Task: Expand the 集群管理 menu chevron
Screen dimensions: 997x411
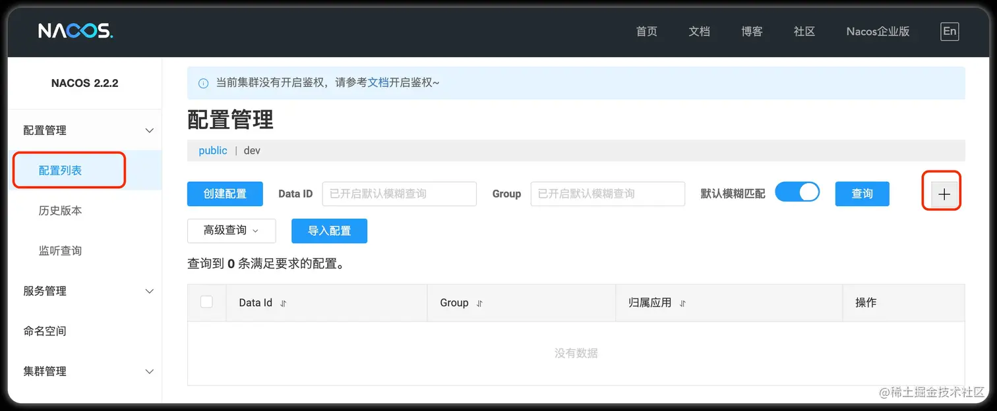Action: click(150, 371)
